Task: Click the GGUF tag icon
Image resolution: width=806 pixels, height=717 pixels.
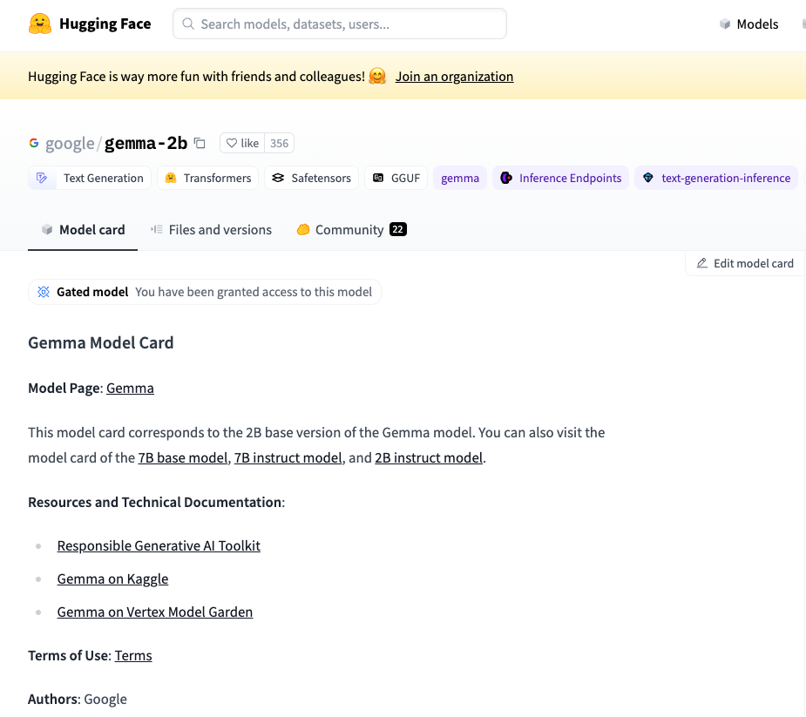Action: point(378,178)
